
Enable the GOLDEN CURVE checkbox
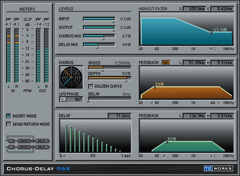tap(91, 87)
